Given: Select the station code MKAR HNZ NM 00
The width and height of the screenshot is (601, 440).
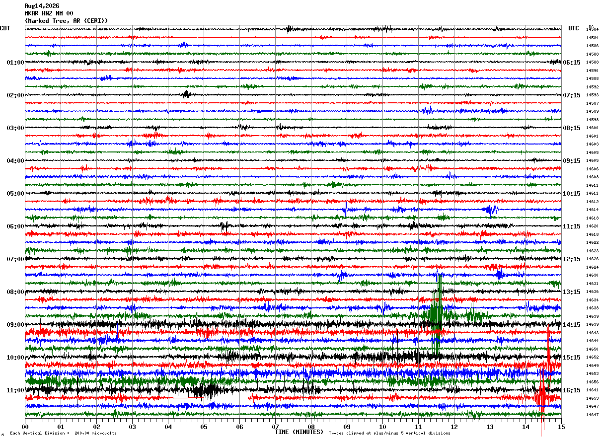Looking at the screenshot, I should 49,13.
